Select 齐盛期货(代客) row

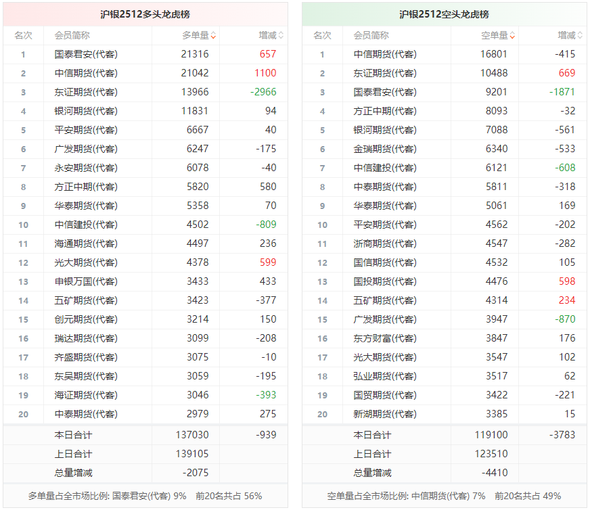point(145,357)
